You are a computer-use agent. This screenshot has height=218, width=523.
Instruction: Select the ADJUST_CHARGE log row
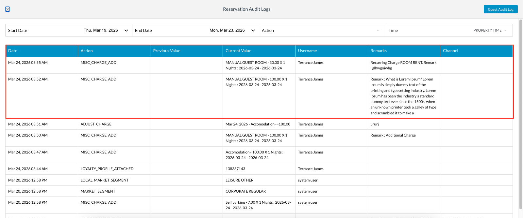pos(96,124)
